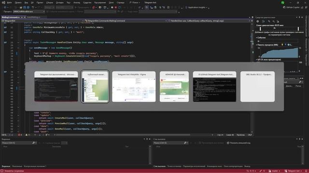Save the current file icon
This screenshot has width=309, height=173.
click(x=25, y=8)
